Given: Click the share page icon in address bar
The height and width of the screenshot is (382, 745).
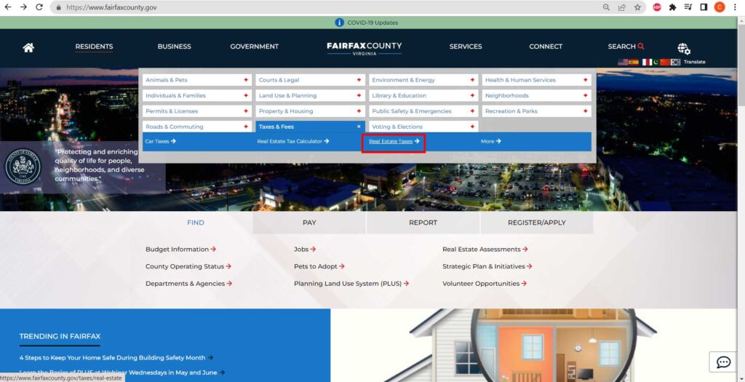Looking at the screenshot, I should pyautogui.click(x=621, y=7).
